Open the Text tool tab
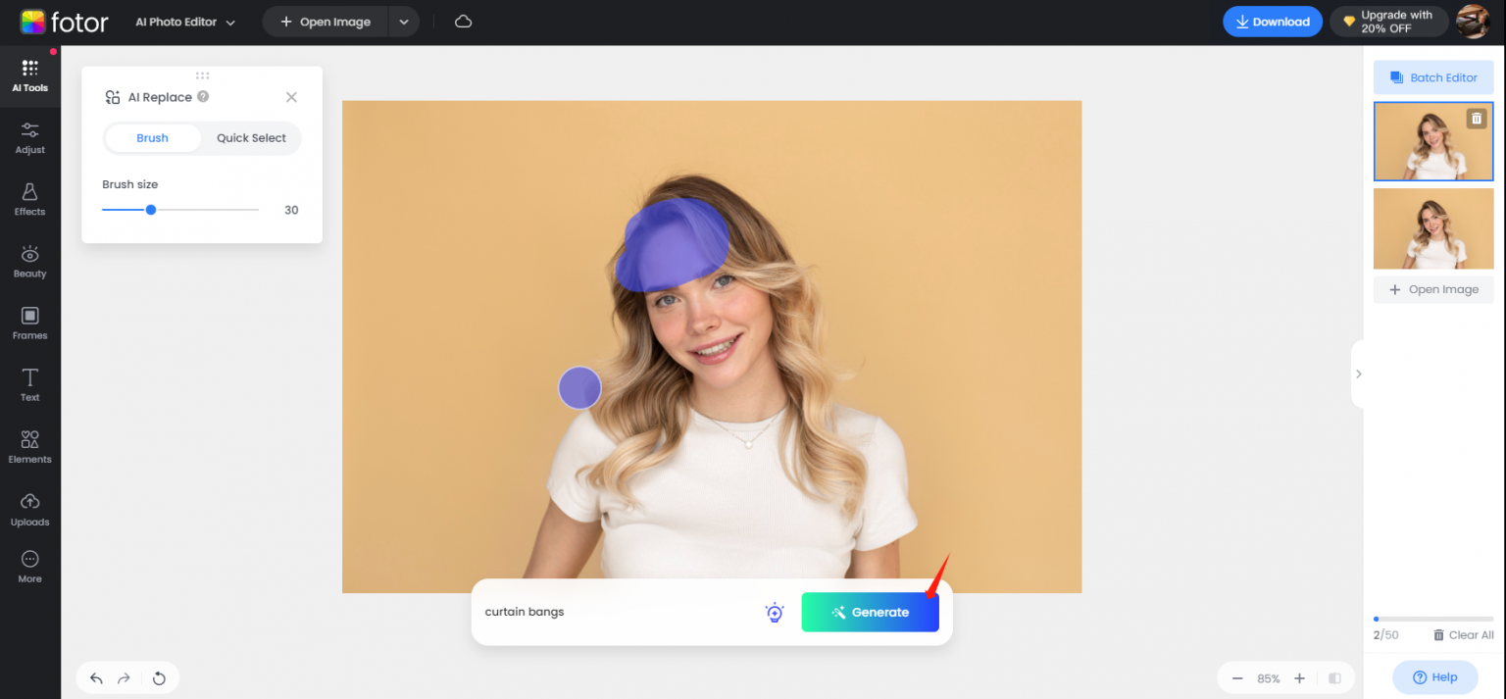Viewport: 1506px width, 699px height. point(29,384)
